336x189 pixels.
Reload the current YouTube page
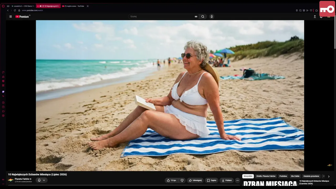[x=15, y=10]
